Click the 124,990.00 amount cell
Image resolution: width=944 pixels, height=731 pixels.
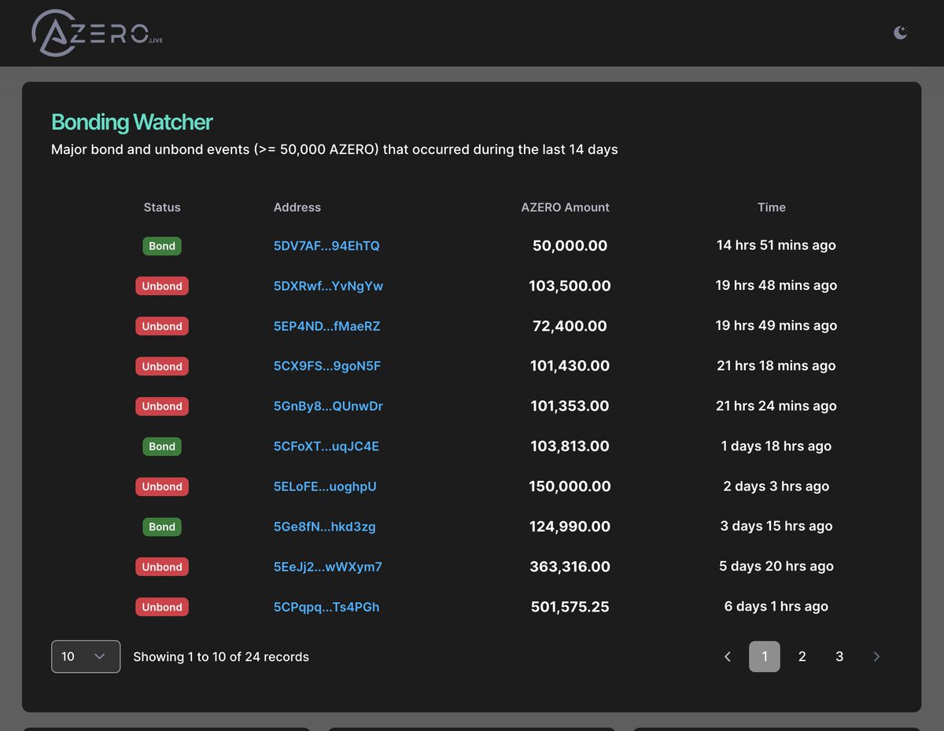[x=570, y=527]
